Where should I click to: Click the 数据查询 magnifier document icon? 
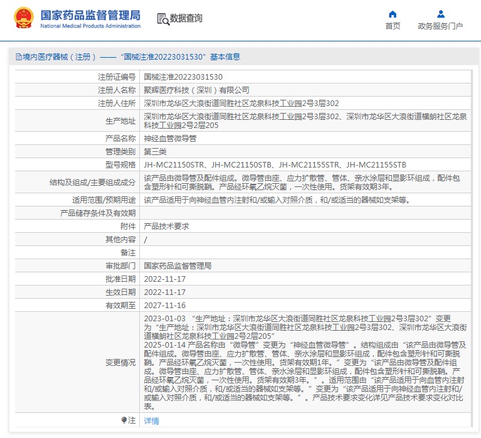(162, 19)
